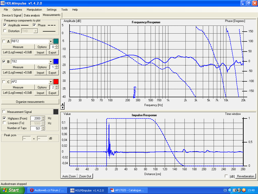This screenshot has width=258, height=194.
Task: Click the Number of Taps stepper arrows
Action: 43,128
